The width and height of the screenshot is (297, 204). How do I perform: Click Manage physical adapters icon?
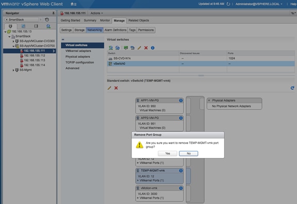coord(133,48)
